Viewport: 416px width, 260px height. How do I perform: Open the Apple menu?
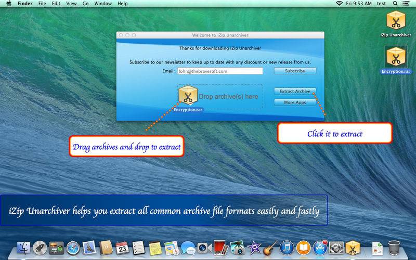(x=9, y=4)
